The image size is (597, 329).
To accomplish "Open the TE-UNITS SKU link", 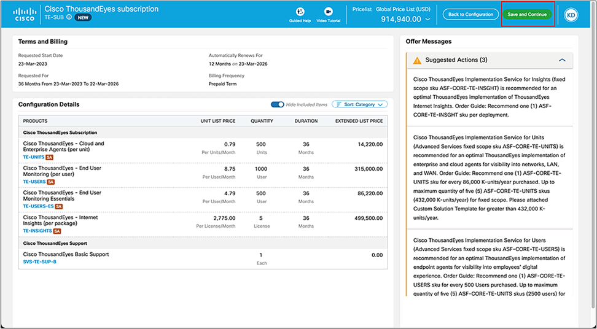I will (34, 157).
